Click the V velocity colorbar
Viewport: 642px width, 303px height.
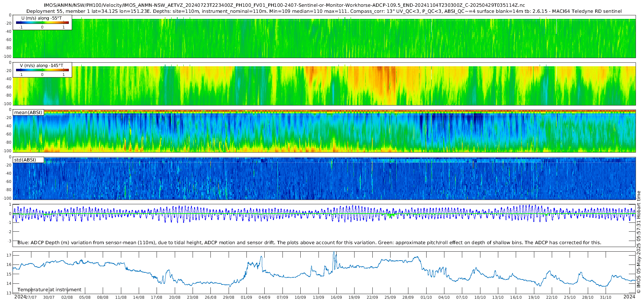coord(42,70)
